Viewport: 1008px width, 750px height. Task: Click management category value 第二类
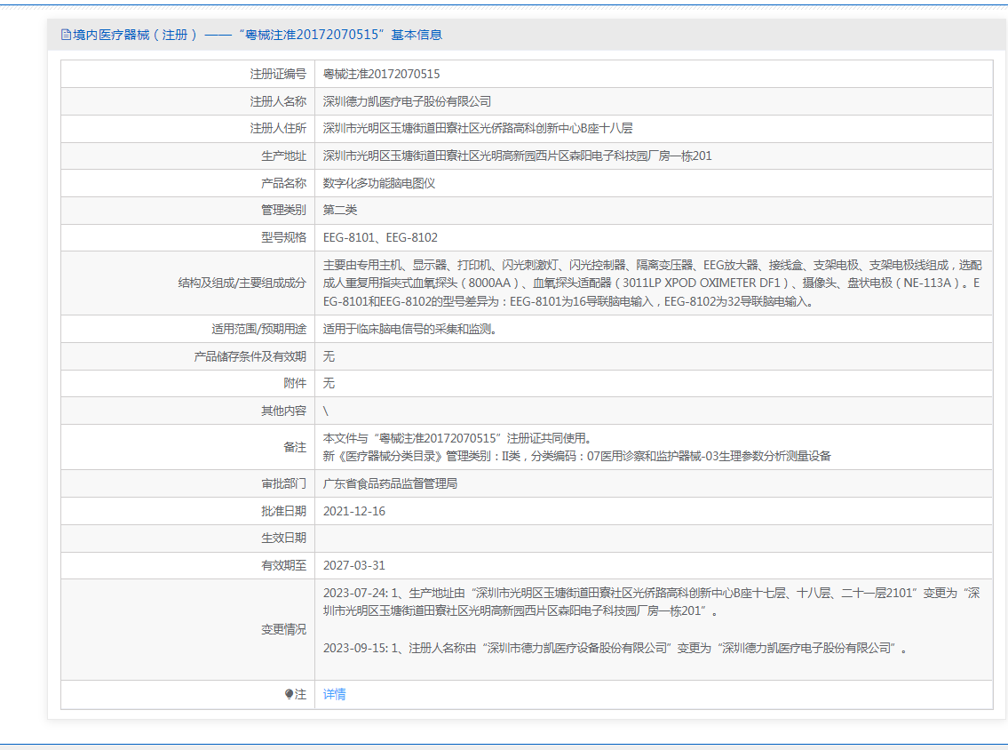[x=340, y=211]
